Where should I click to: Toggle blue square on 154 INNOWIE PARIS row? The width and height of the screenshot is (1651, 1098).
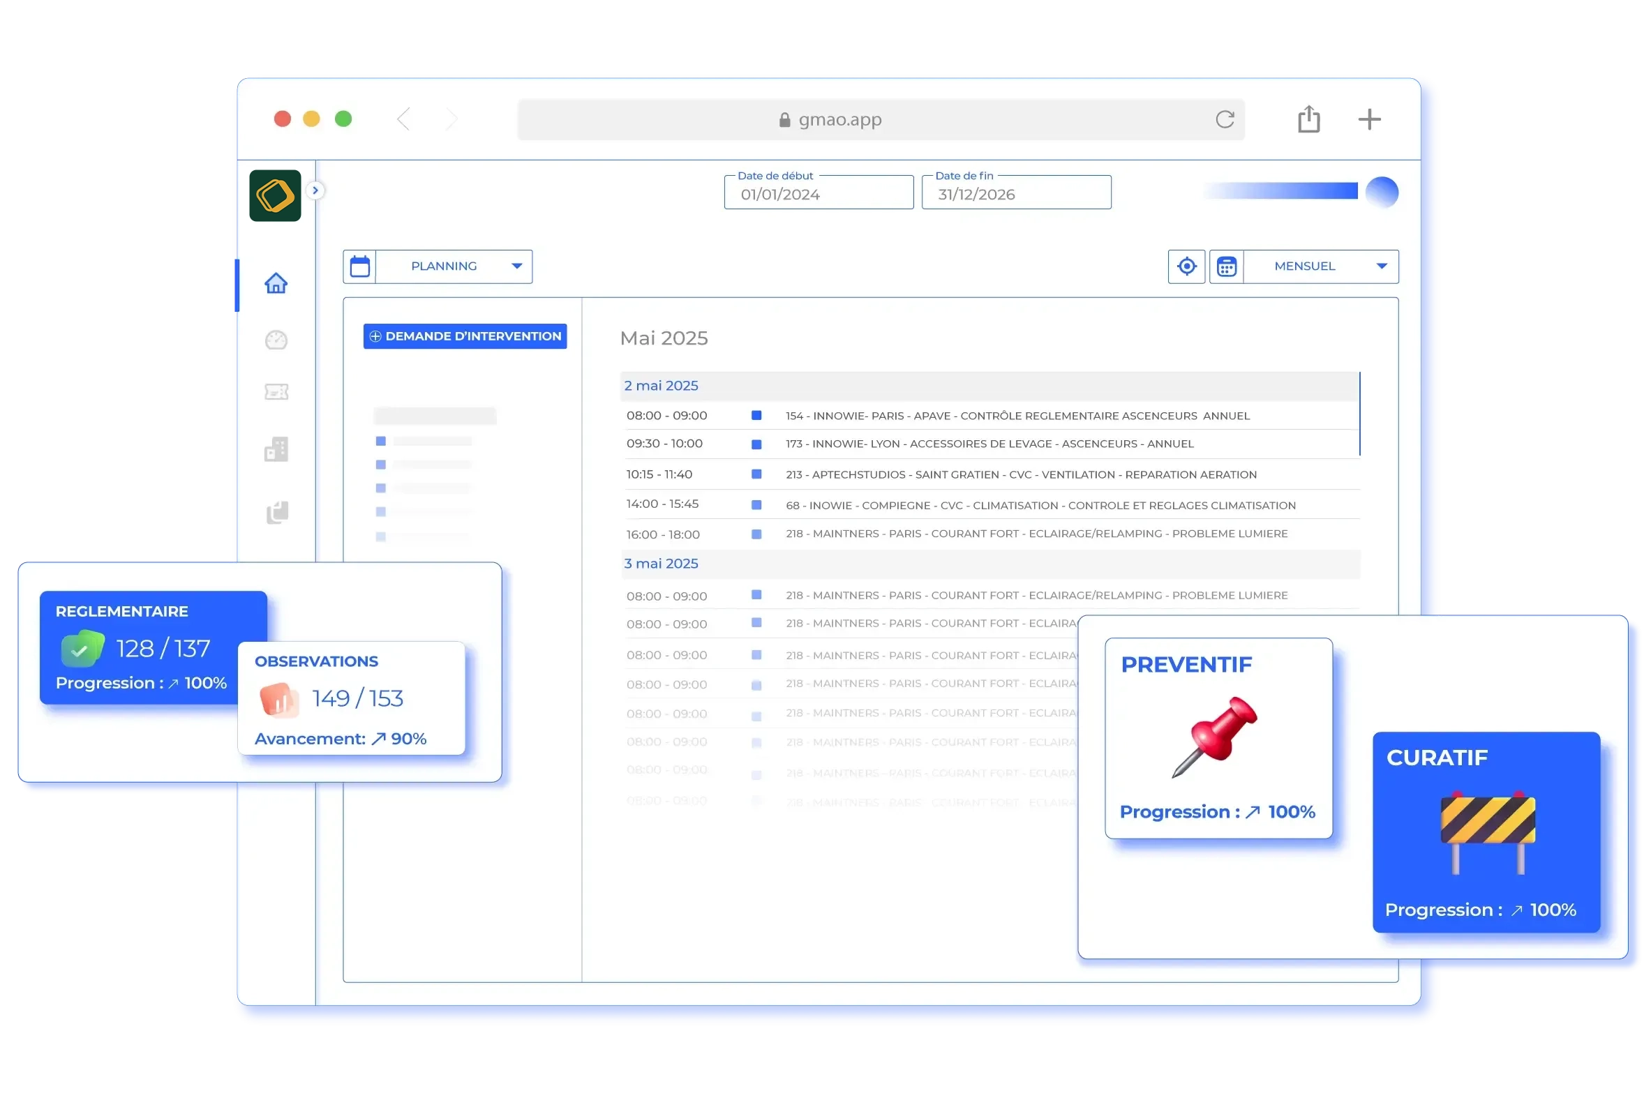pos(756,415)
